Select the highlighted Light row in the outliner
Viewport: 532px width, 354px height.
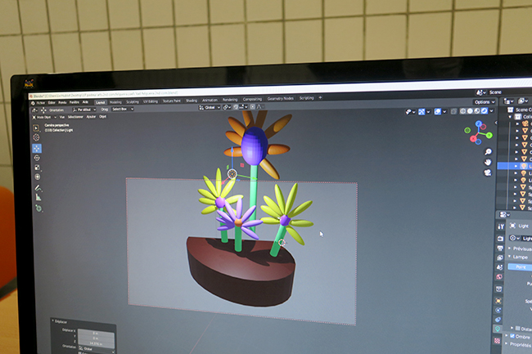coord(514,166)
